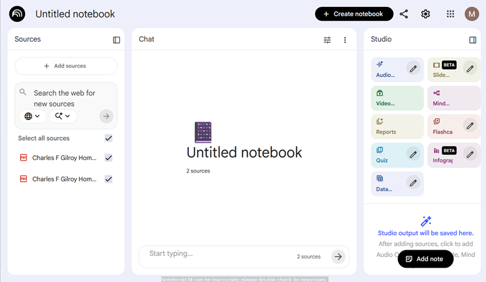This screenshot has height=282, width=486.
Task: Open the chat three-dot menu
Action: click(x=345, y=40)
